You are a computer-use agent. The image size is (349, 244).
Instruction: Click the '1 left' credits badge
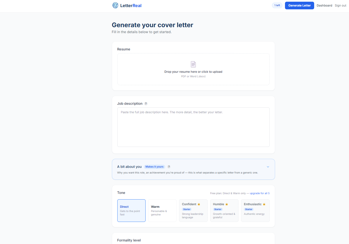pos(277,5)
